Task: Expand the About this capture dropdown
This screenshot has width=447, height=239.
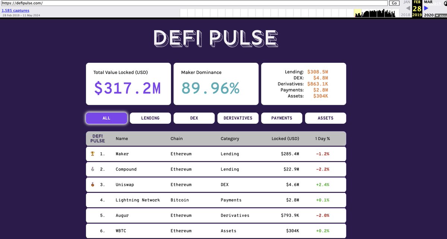Action: click(x=441, y=16)
